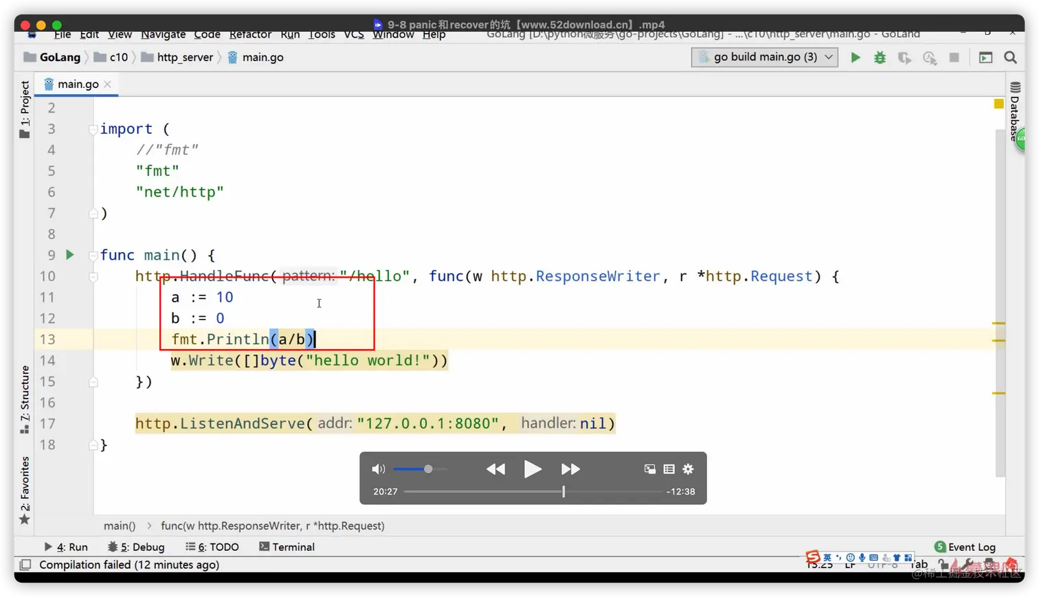Open the Event Log
Viewport: 1039px width, 597px height.
click(965, 547)
